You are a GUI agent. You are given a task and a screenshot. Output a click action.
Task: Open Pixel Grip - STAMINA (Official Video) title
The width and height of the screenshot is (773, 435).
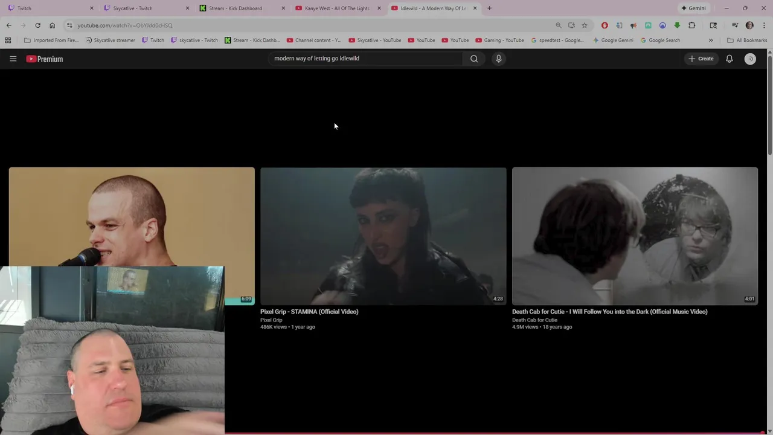(x=309, y=312)
